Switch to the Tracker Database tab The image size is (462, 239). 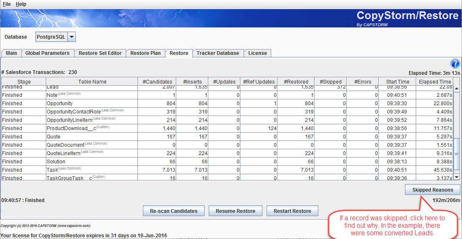pos(218,53)
